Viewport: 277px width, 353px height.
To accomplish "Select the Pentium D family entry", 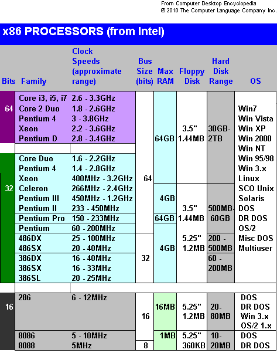I will coord(38,138).
